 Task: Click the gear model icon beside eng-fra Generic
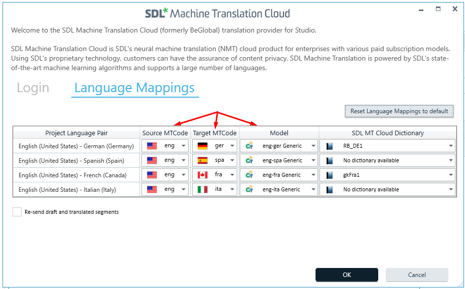pos(249,175)
